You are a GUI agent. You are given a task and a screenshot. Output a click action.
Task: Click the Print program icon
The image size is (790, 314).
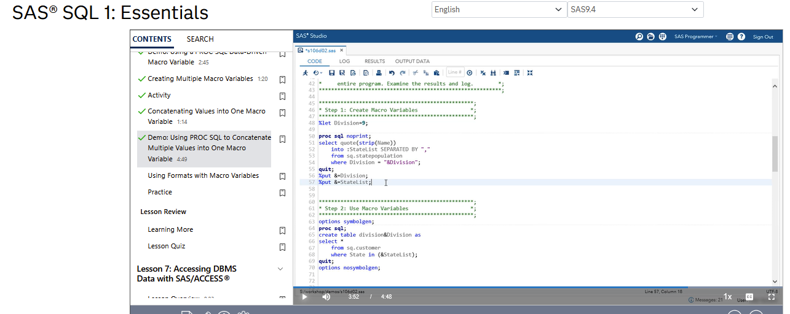pos(379,73)
